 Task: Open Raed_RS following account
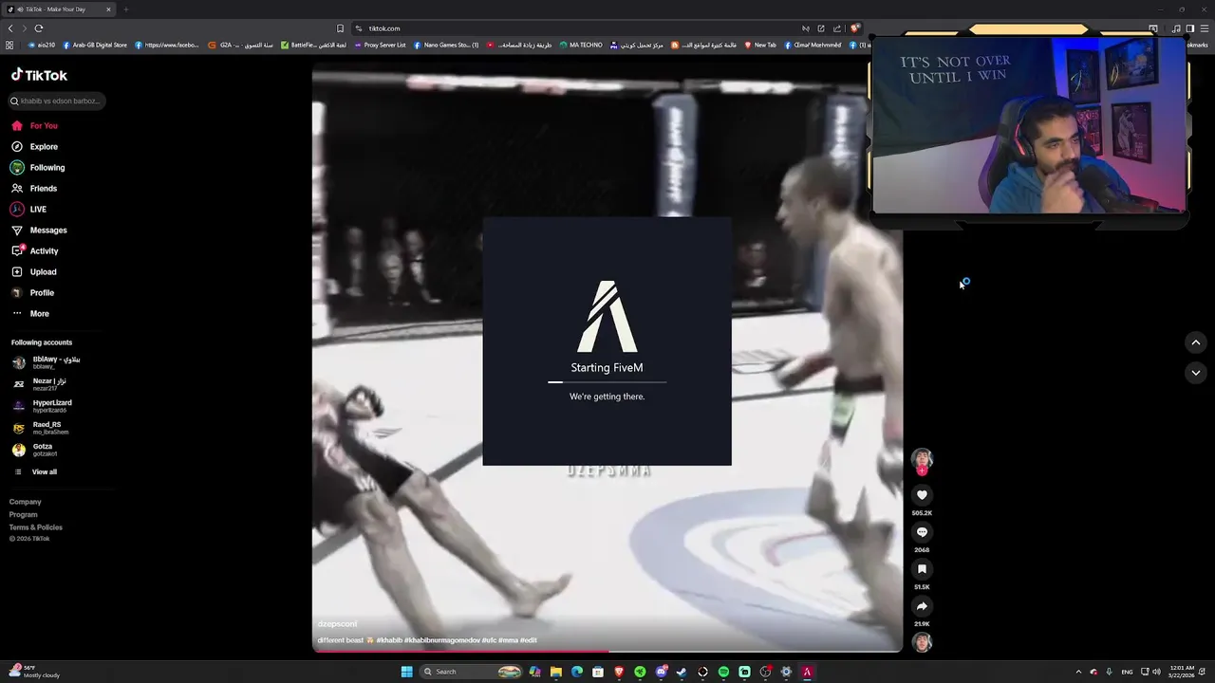coord(41,428)
